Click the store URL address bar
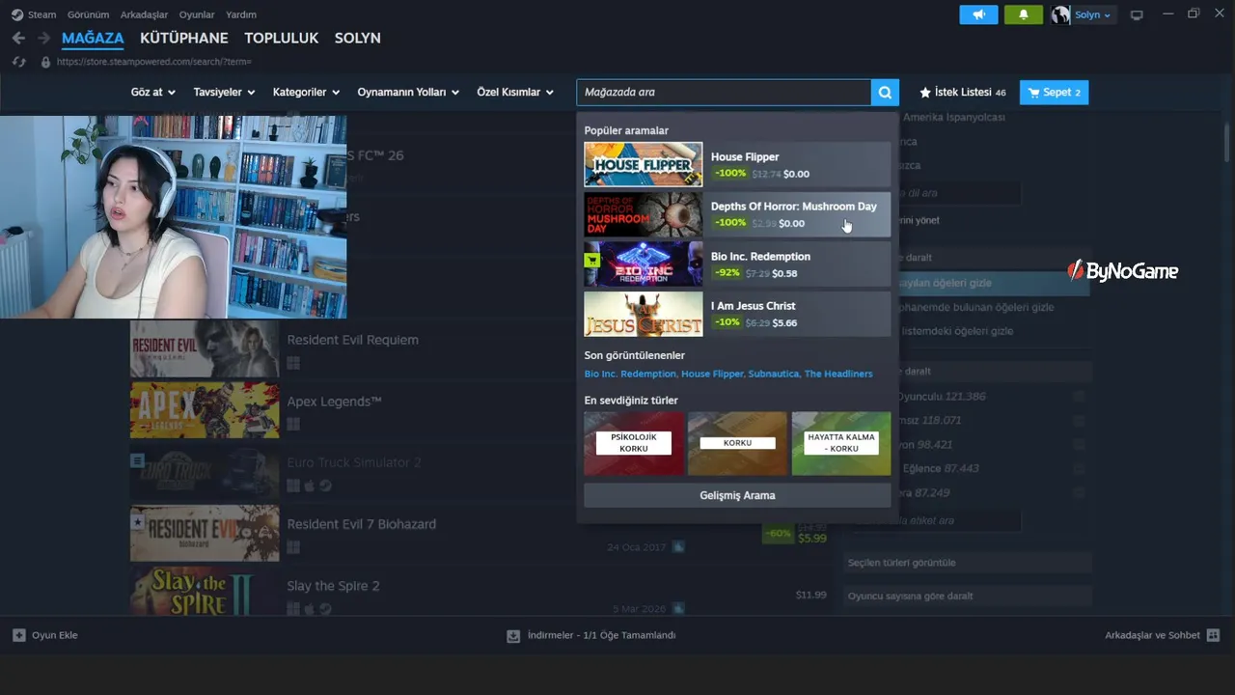 click(154, 62)
